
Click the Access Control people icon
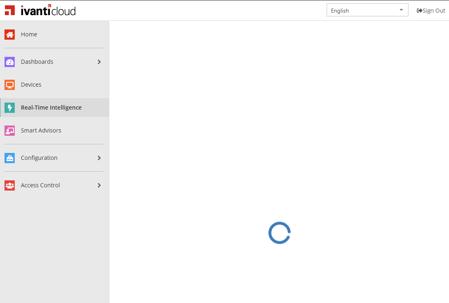coord(9,185)
